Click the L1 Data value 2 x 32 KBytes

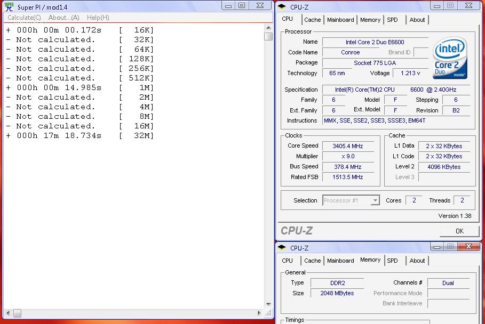[444, 146]
